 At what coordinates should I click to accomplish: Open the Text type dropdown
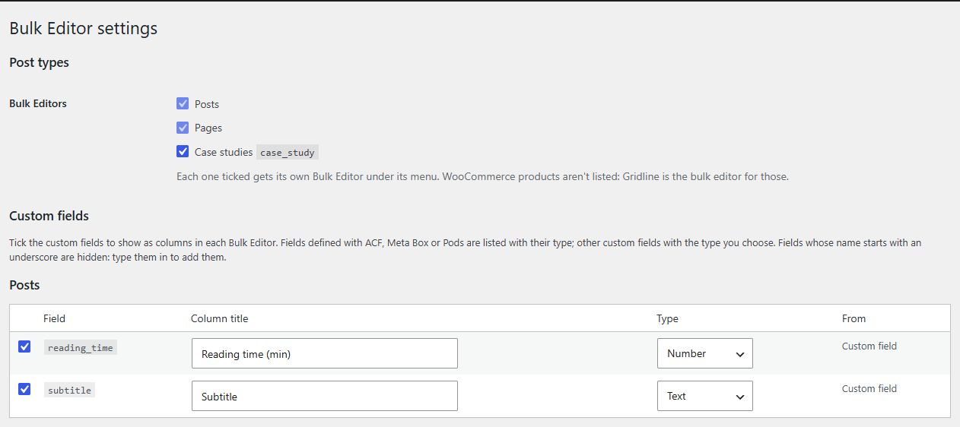tap(705, 396)
